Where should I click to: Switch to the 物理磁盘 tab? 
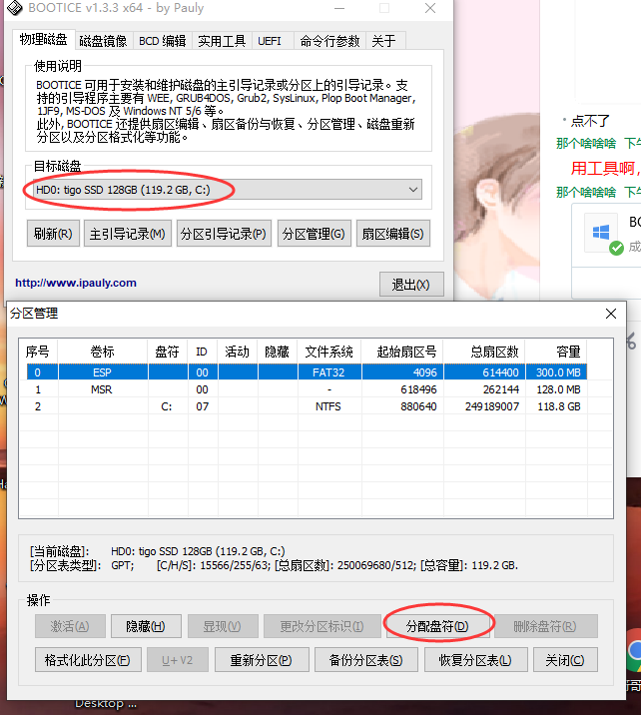point(43,40)
